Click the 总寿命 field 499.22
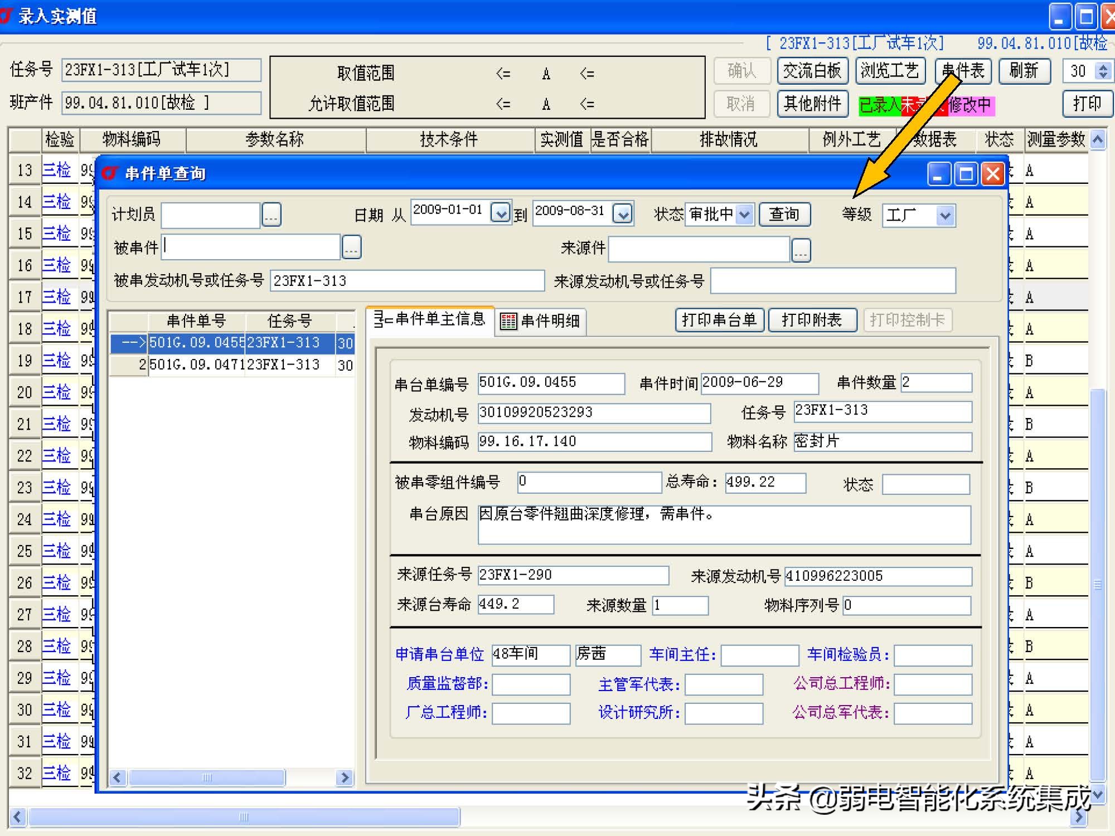Viewport: 1115px width, 836px height. 765,483
